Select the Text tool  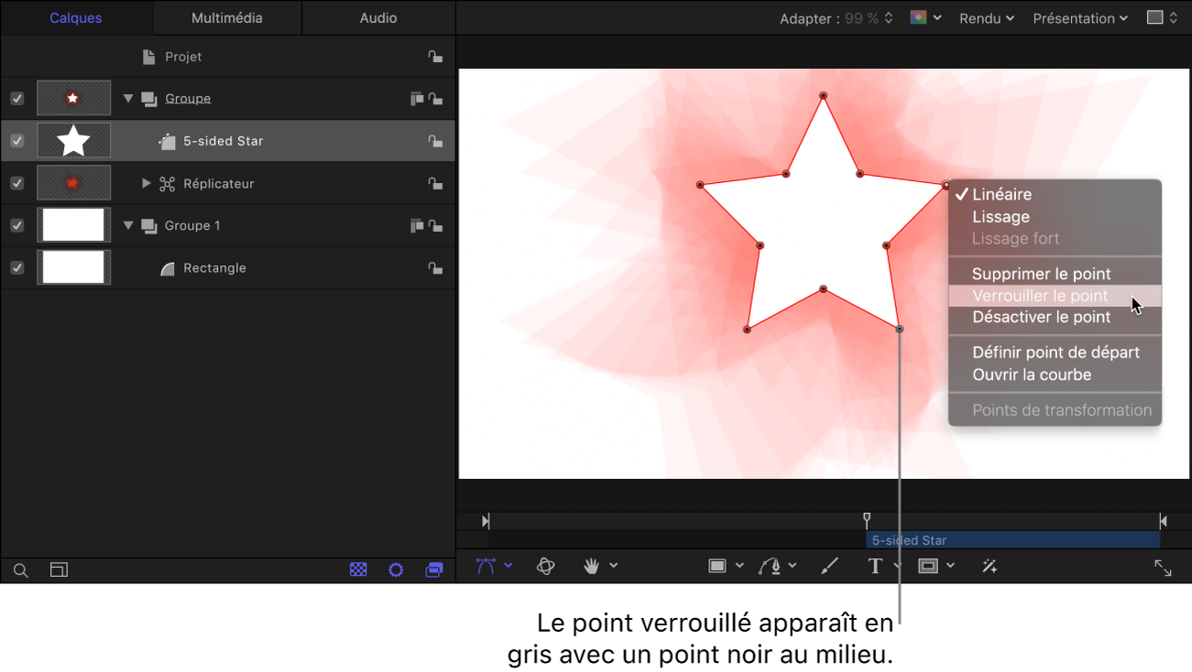pyautogui.click(x=875, y=567)
